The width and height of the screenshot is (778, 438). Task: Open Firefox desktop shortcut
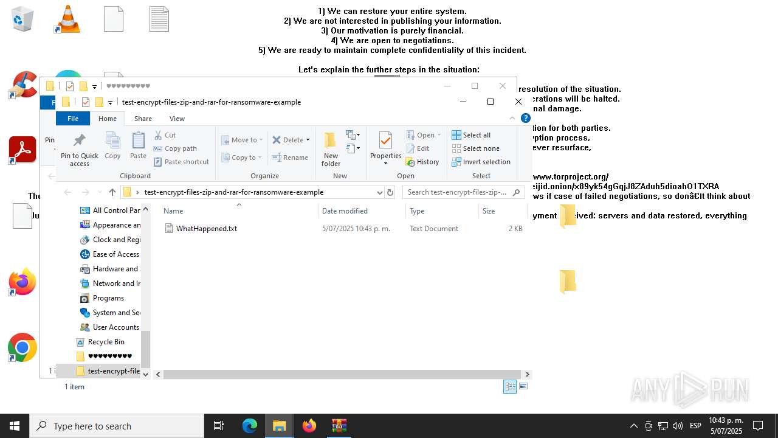[x=22, y=282]
